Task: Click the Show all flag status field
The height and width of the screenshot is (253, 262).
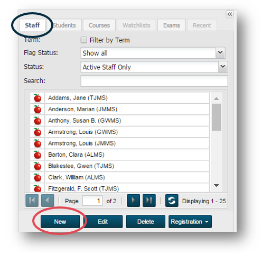Action: [x=148, y=53]
